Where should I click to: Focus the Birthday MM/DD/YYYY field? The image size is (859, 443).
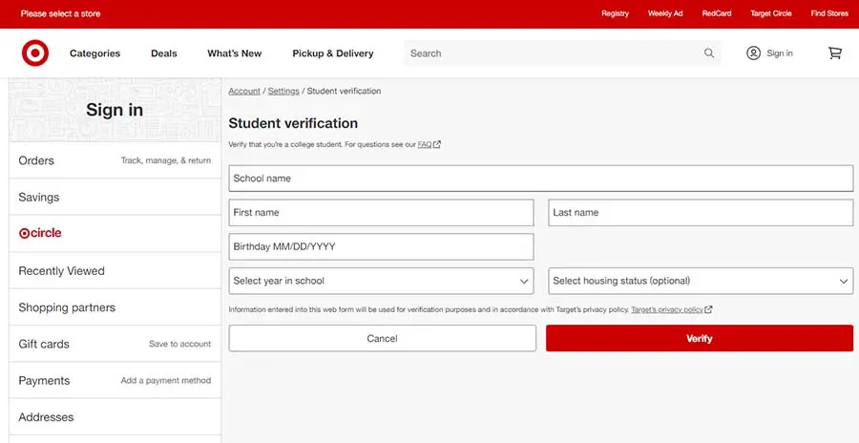[381, 246]
